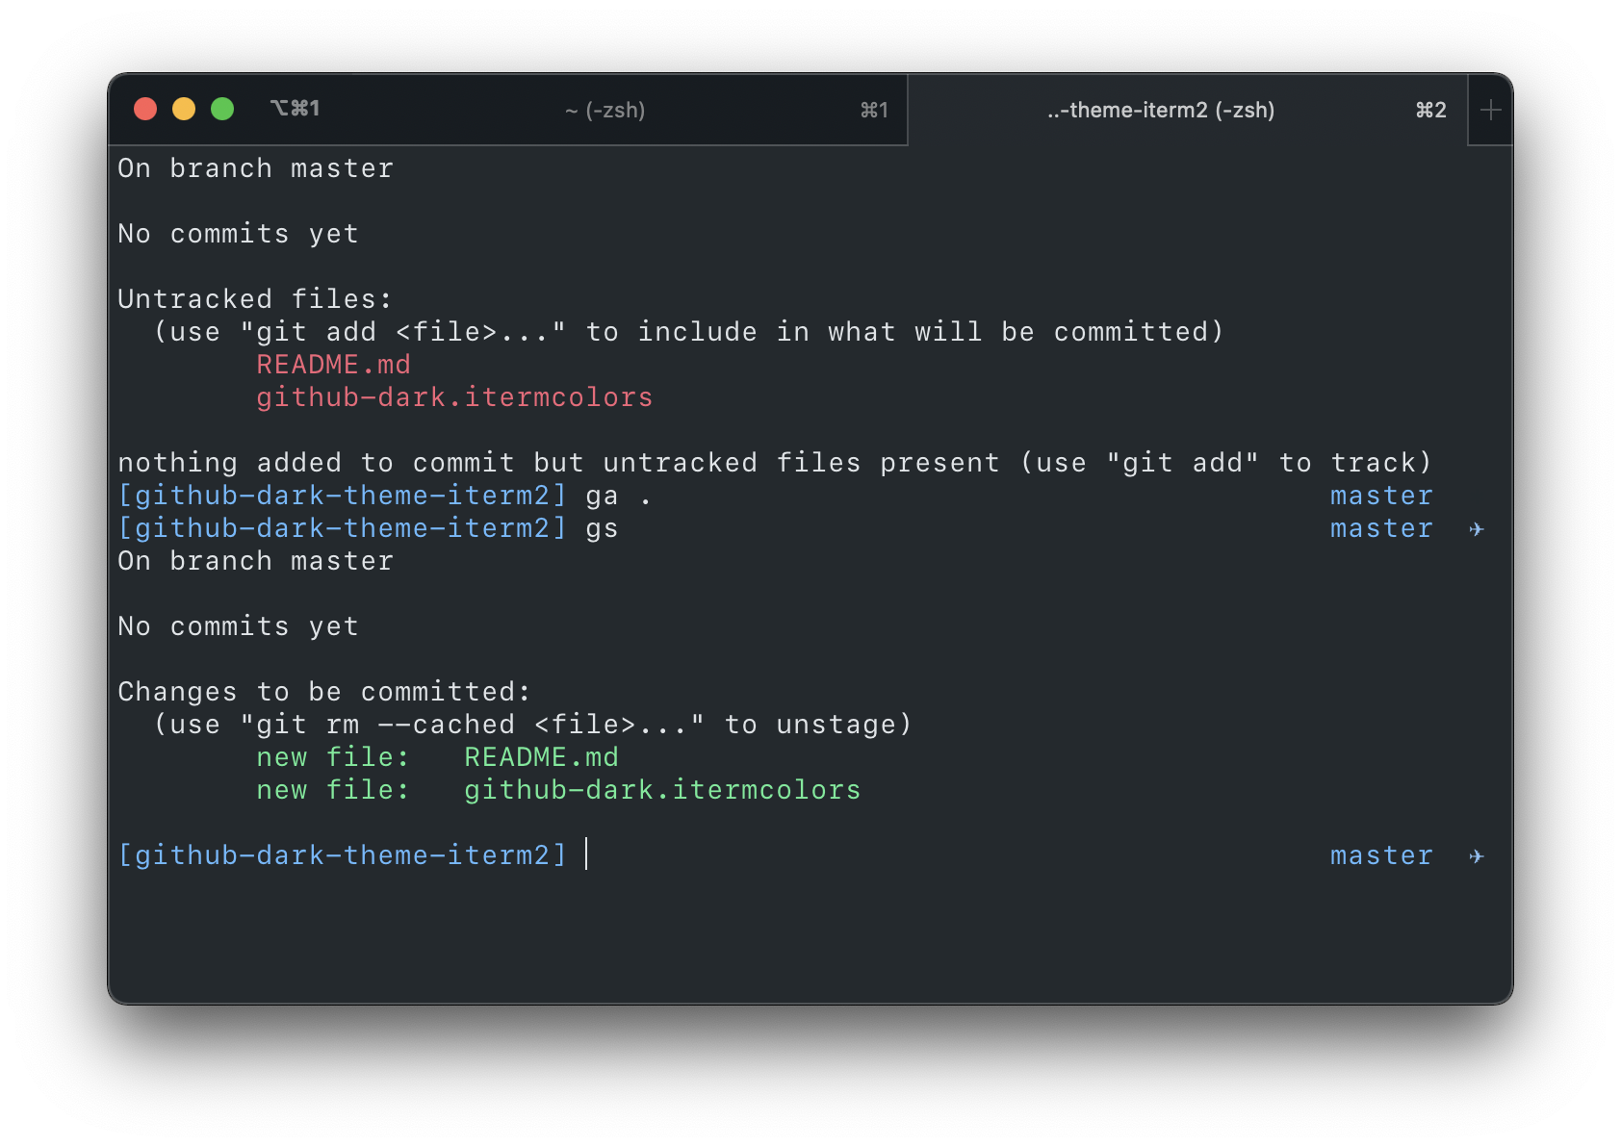Click green github-dark.itermcolors staged file name
Screen dimensions: 1621x1147
tap(662, 790)
